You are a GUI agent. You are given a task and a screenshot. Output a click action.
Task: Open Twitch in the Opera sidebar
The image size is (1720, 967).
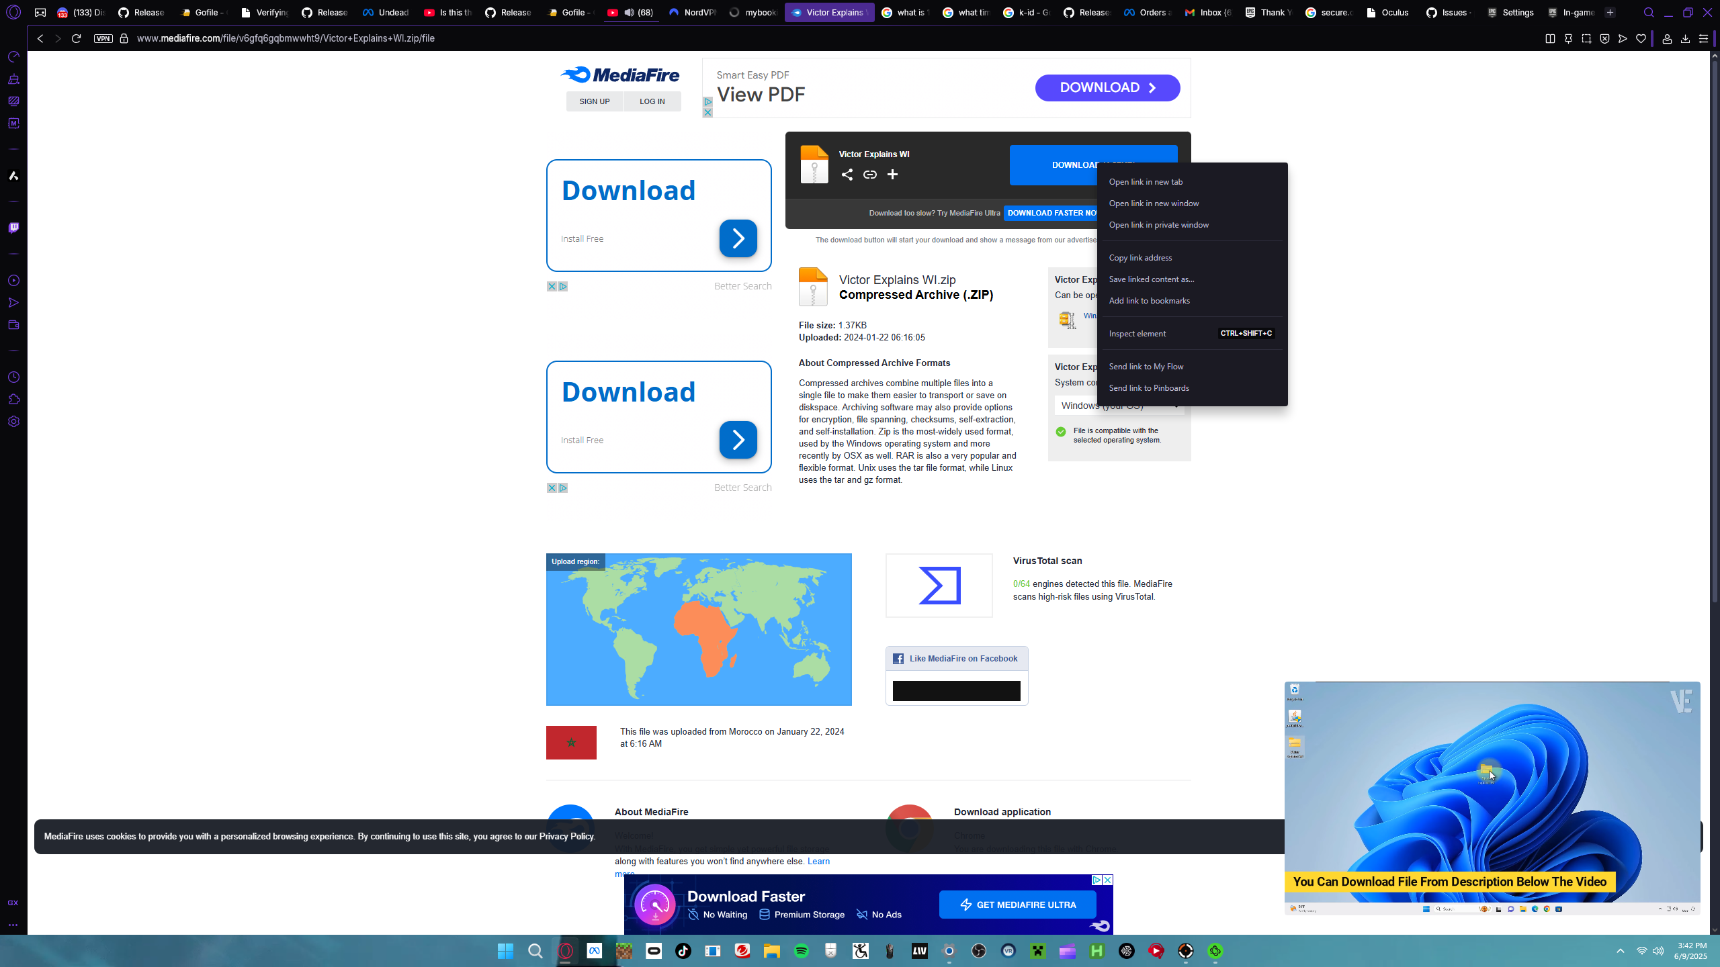tap(13, 228)
